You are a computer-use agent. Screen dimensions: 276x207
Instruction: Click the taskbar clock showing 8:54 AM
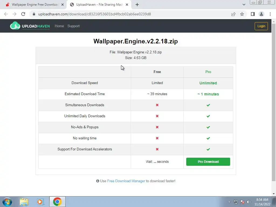coord(262,202)
